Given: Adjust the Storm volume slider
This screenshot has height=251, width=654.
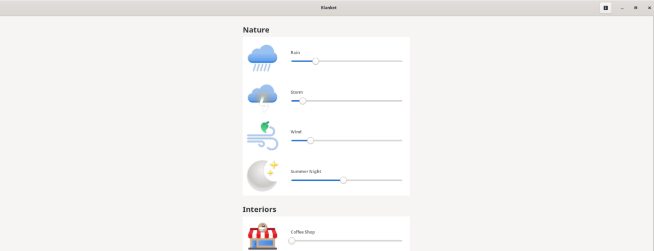Looking at the screenshot, I should [347, 101].
